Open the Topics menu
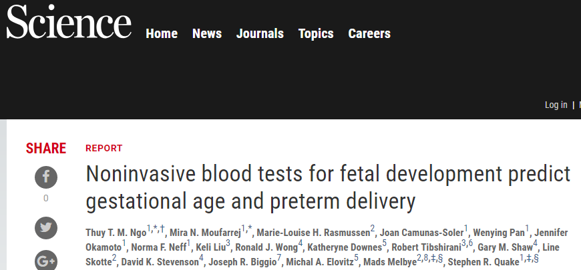The height and width of the screenshot is (270, 581). coord(316,33)
